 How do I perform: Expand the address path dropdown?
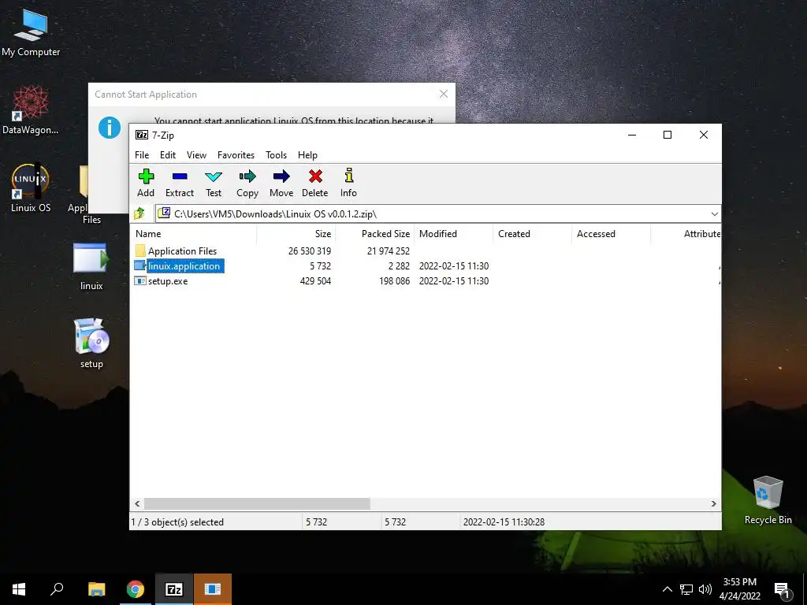[x=714, y=214]
